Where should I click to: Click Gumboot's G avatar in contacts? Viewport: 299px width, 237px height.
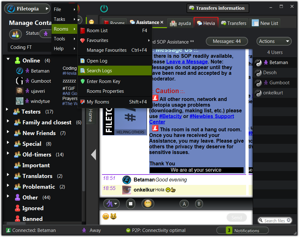tap(19, 81)
